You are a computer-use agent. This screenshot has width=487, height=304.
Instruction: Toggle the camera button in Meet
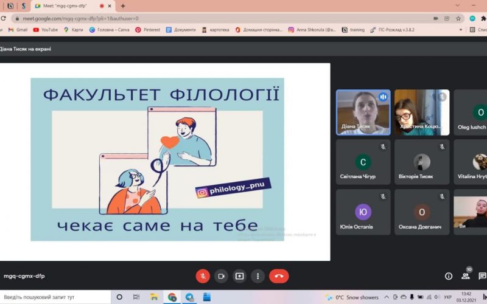221,276
